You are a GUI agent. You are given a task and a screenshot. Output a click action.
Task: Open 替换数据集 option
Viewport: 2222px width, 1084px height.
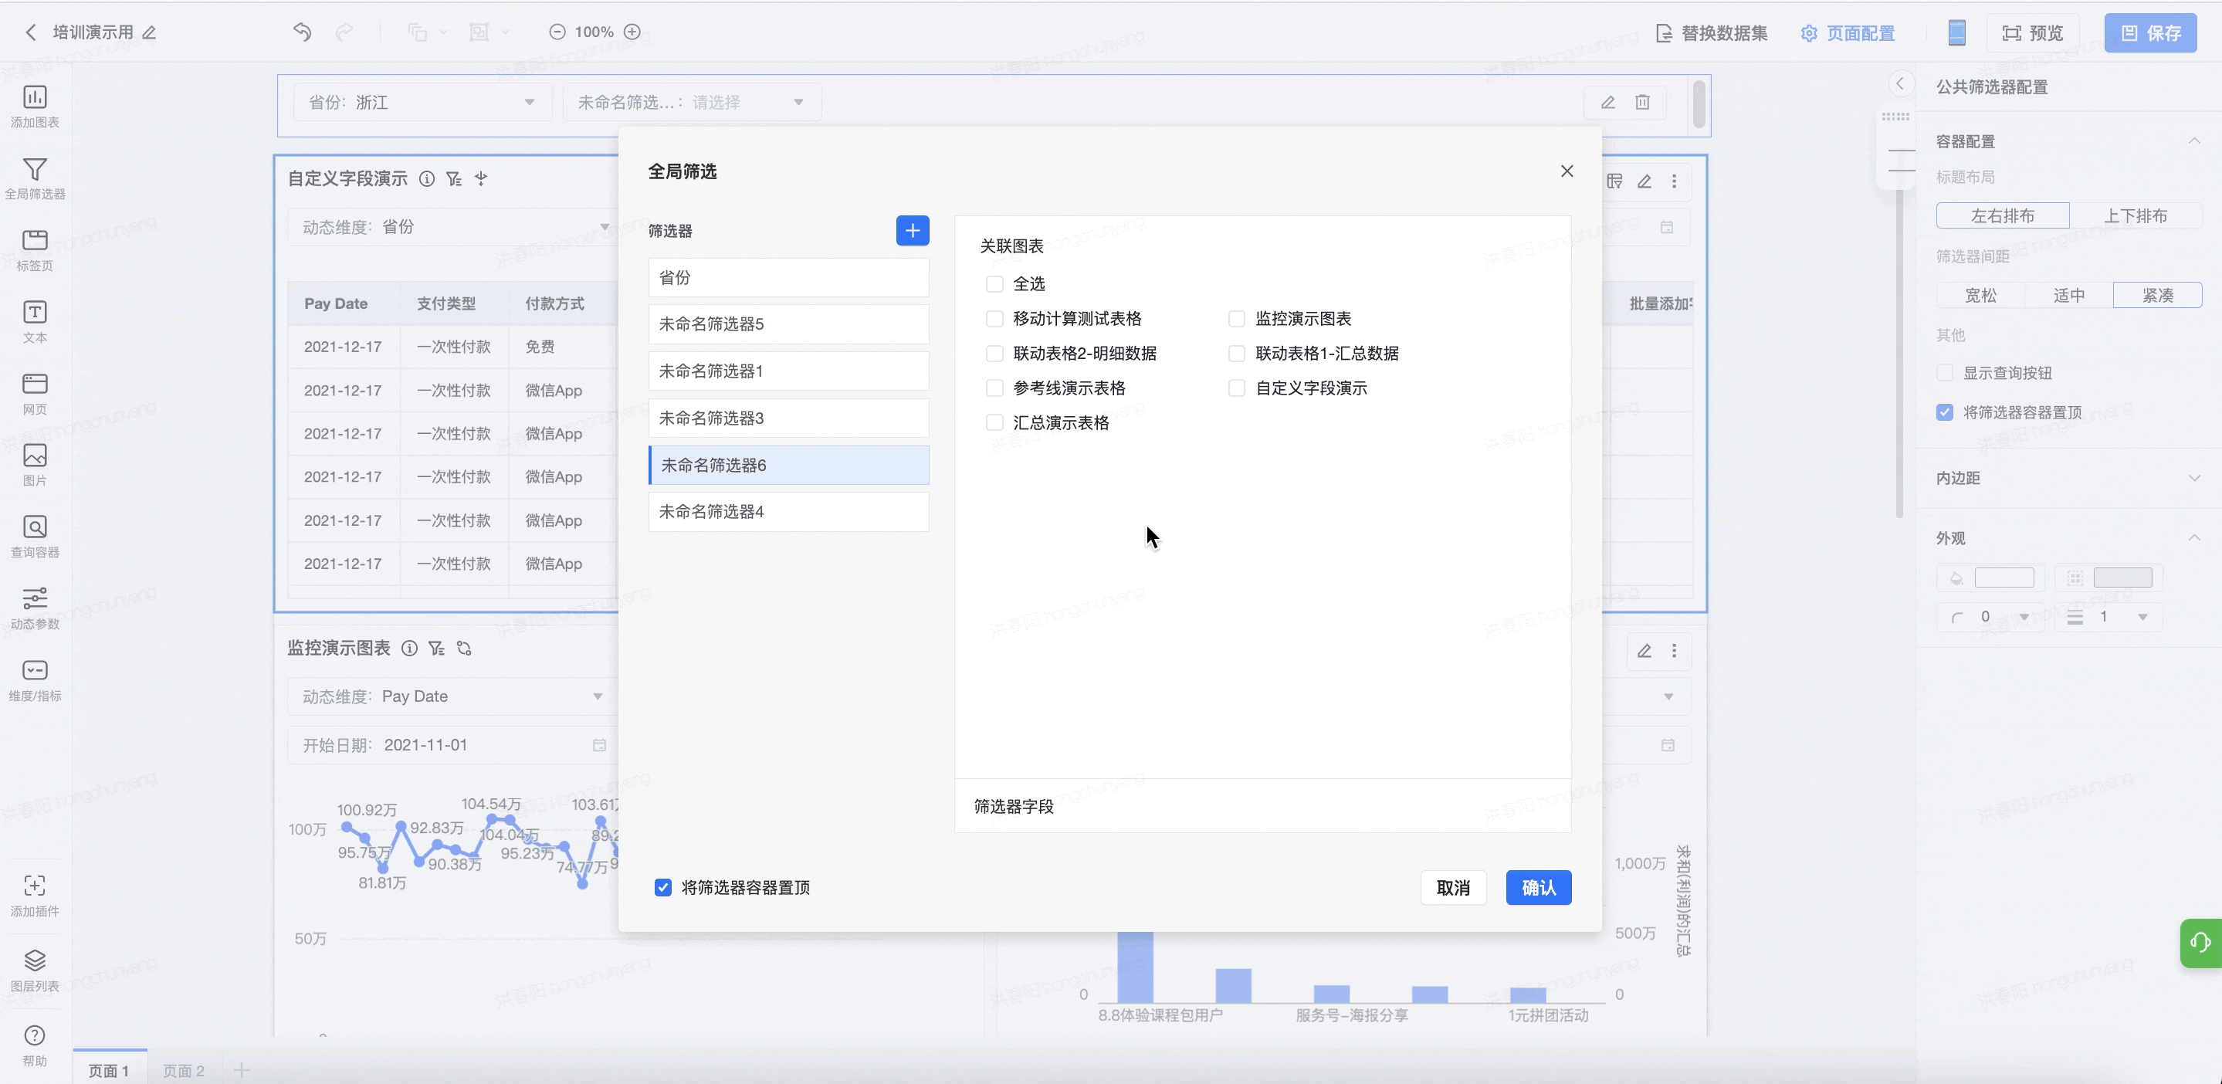1712,32
